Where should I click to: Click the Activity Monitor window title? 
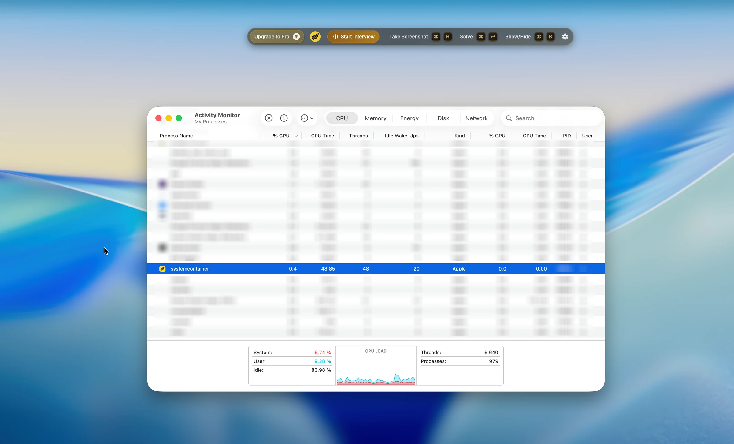[217, 115]
